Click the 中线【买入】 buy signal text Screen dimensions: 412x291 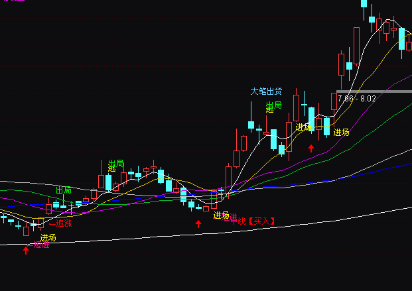[x=255, y=221]
